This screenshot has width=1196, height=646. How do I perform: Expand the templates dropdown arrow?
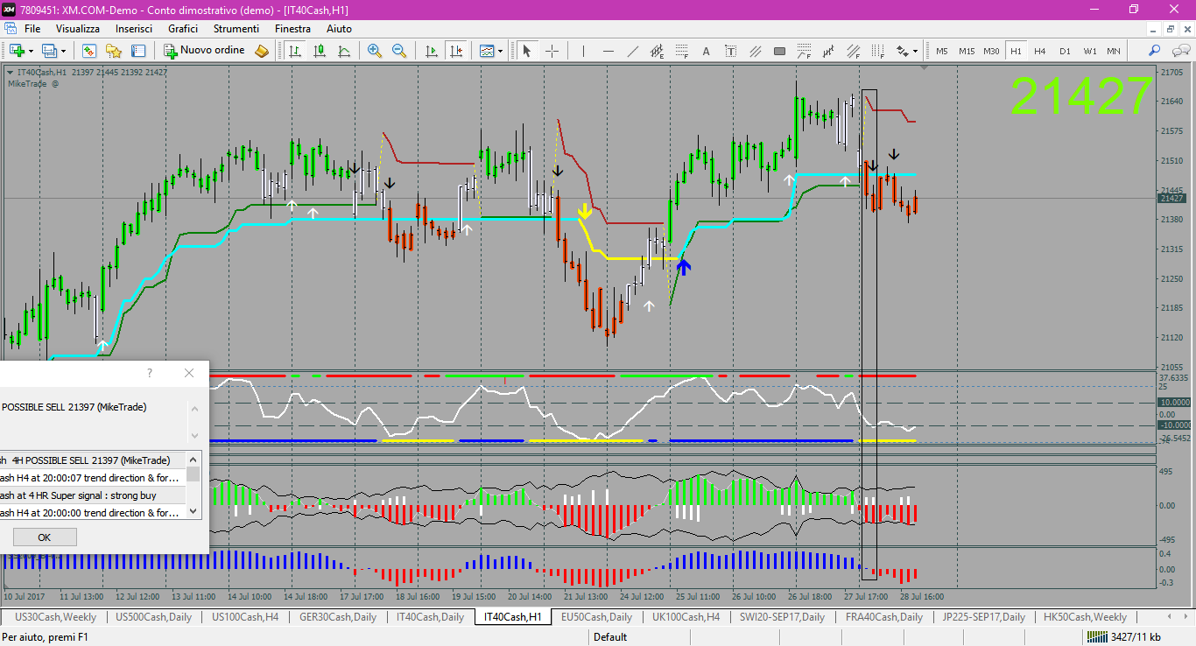[500, 51]
